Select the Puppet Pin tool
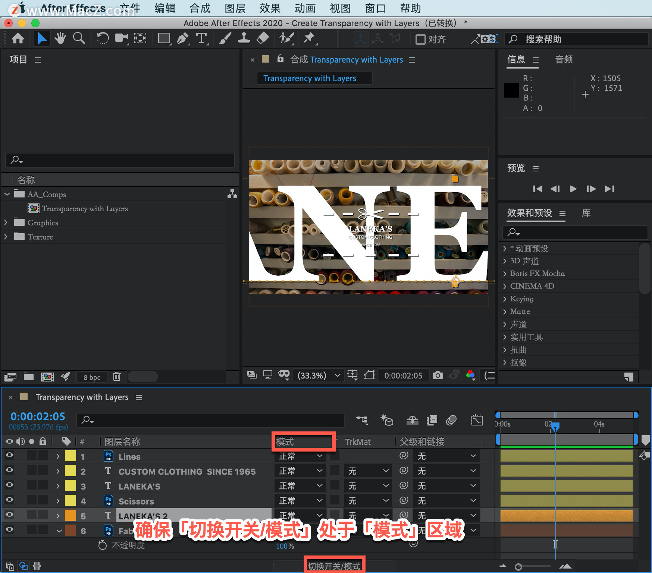This screenshot has height=573, width=652. coord(309,38)
